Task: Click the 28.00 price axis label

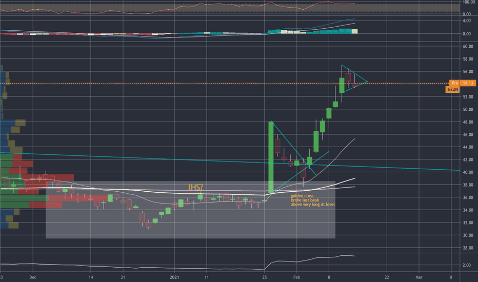Action: pyautogui.click(x=468, y=248)
